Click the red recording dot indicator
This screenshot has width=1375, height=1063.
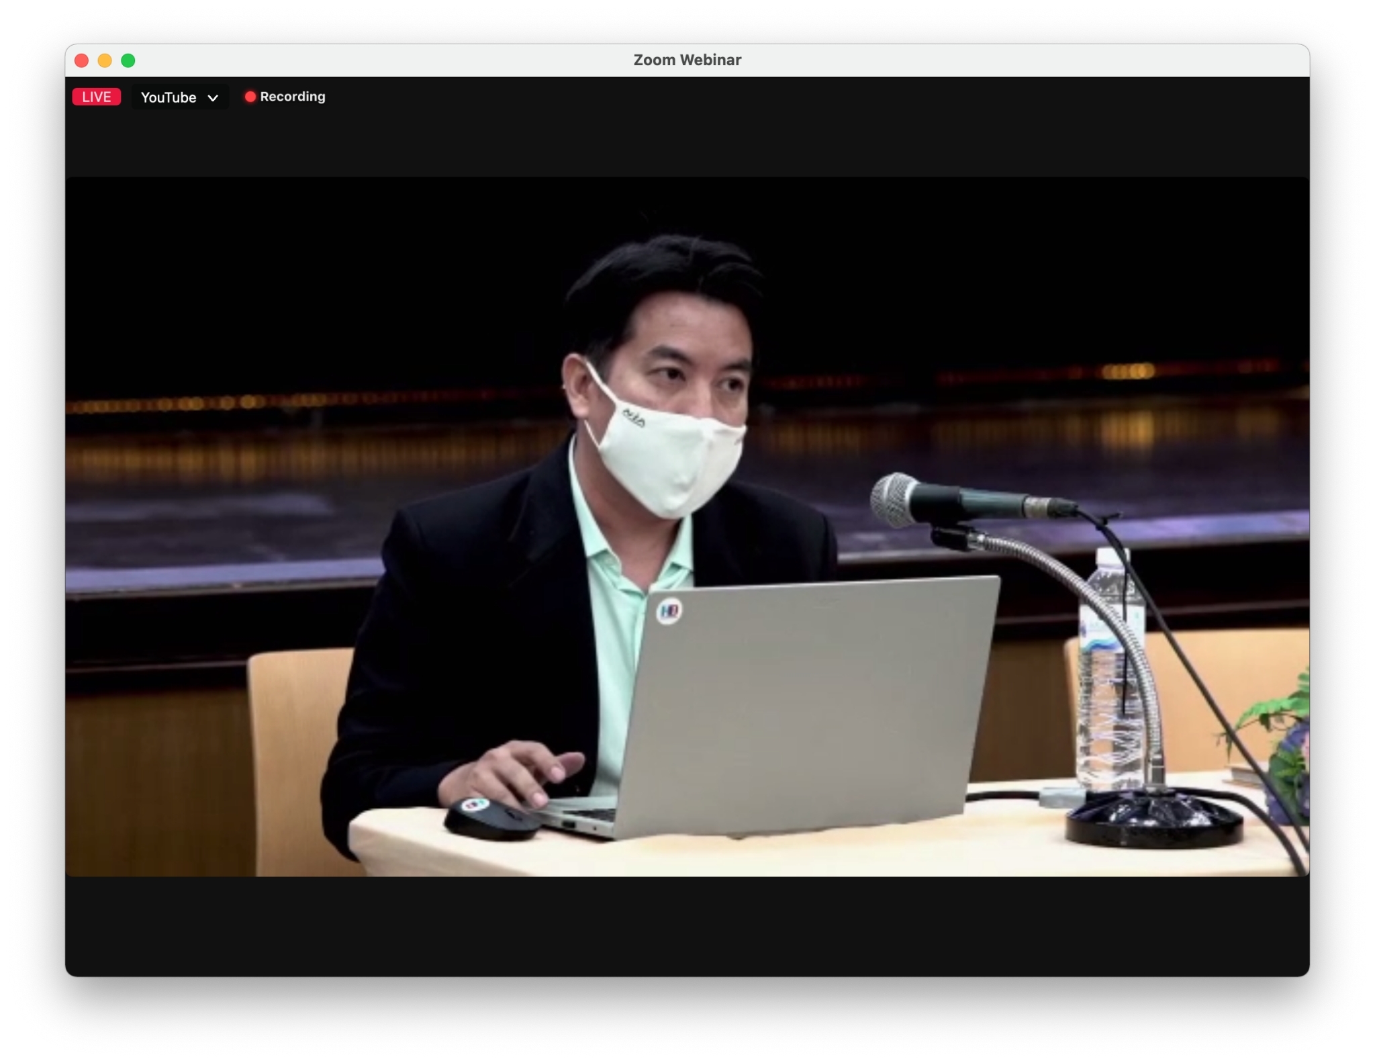point(250,97)
